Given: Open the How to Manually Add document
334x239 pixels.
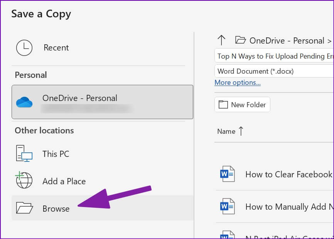Looking at the screenshot, I should tap(275, 207).
